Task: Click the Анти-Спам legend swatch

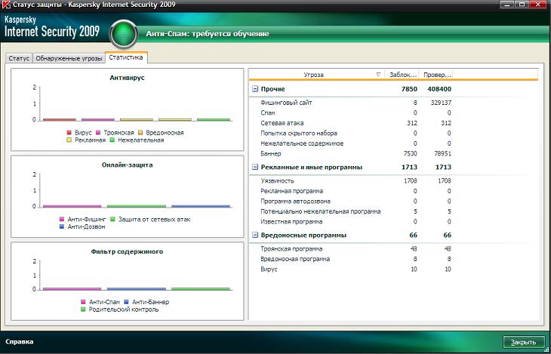Action: tap(83, 303)
